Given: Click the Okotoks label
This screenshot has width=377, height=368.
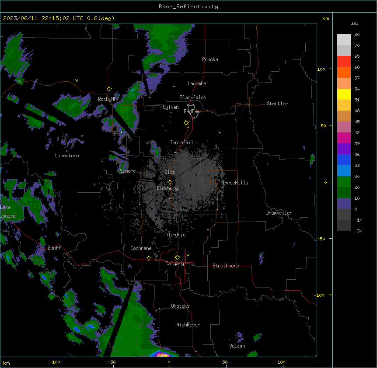Looking at the screenshot, I should click(x=180, y=306).
